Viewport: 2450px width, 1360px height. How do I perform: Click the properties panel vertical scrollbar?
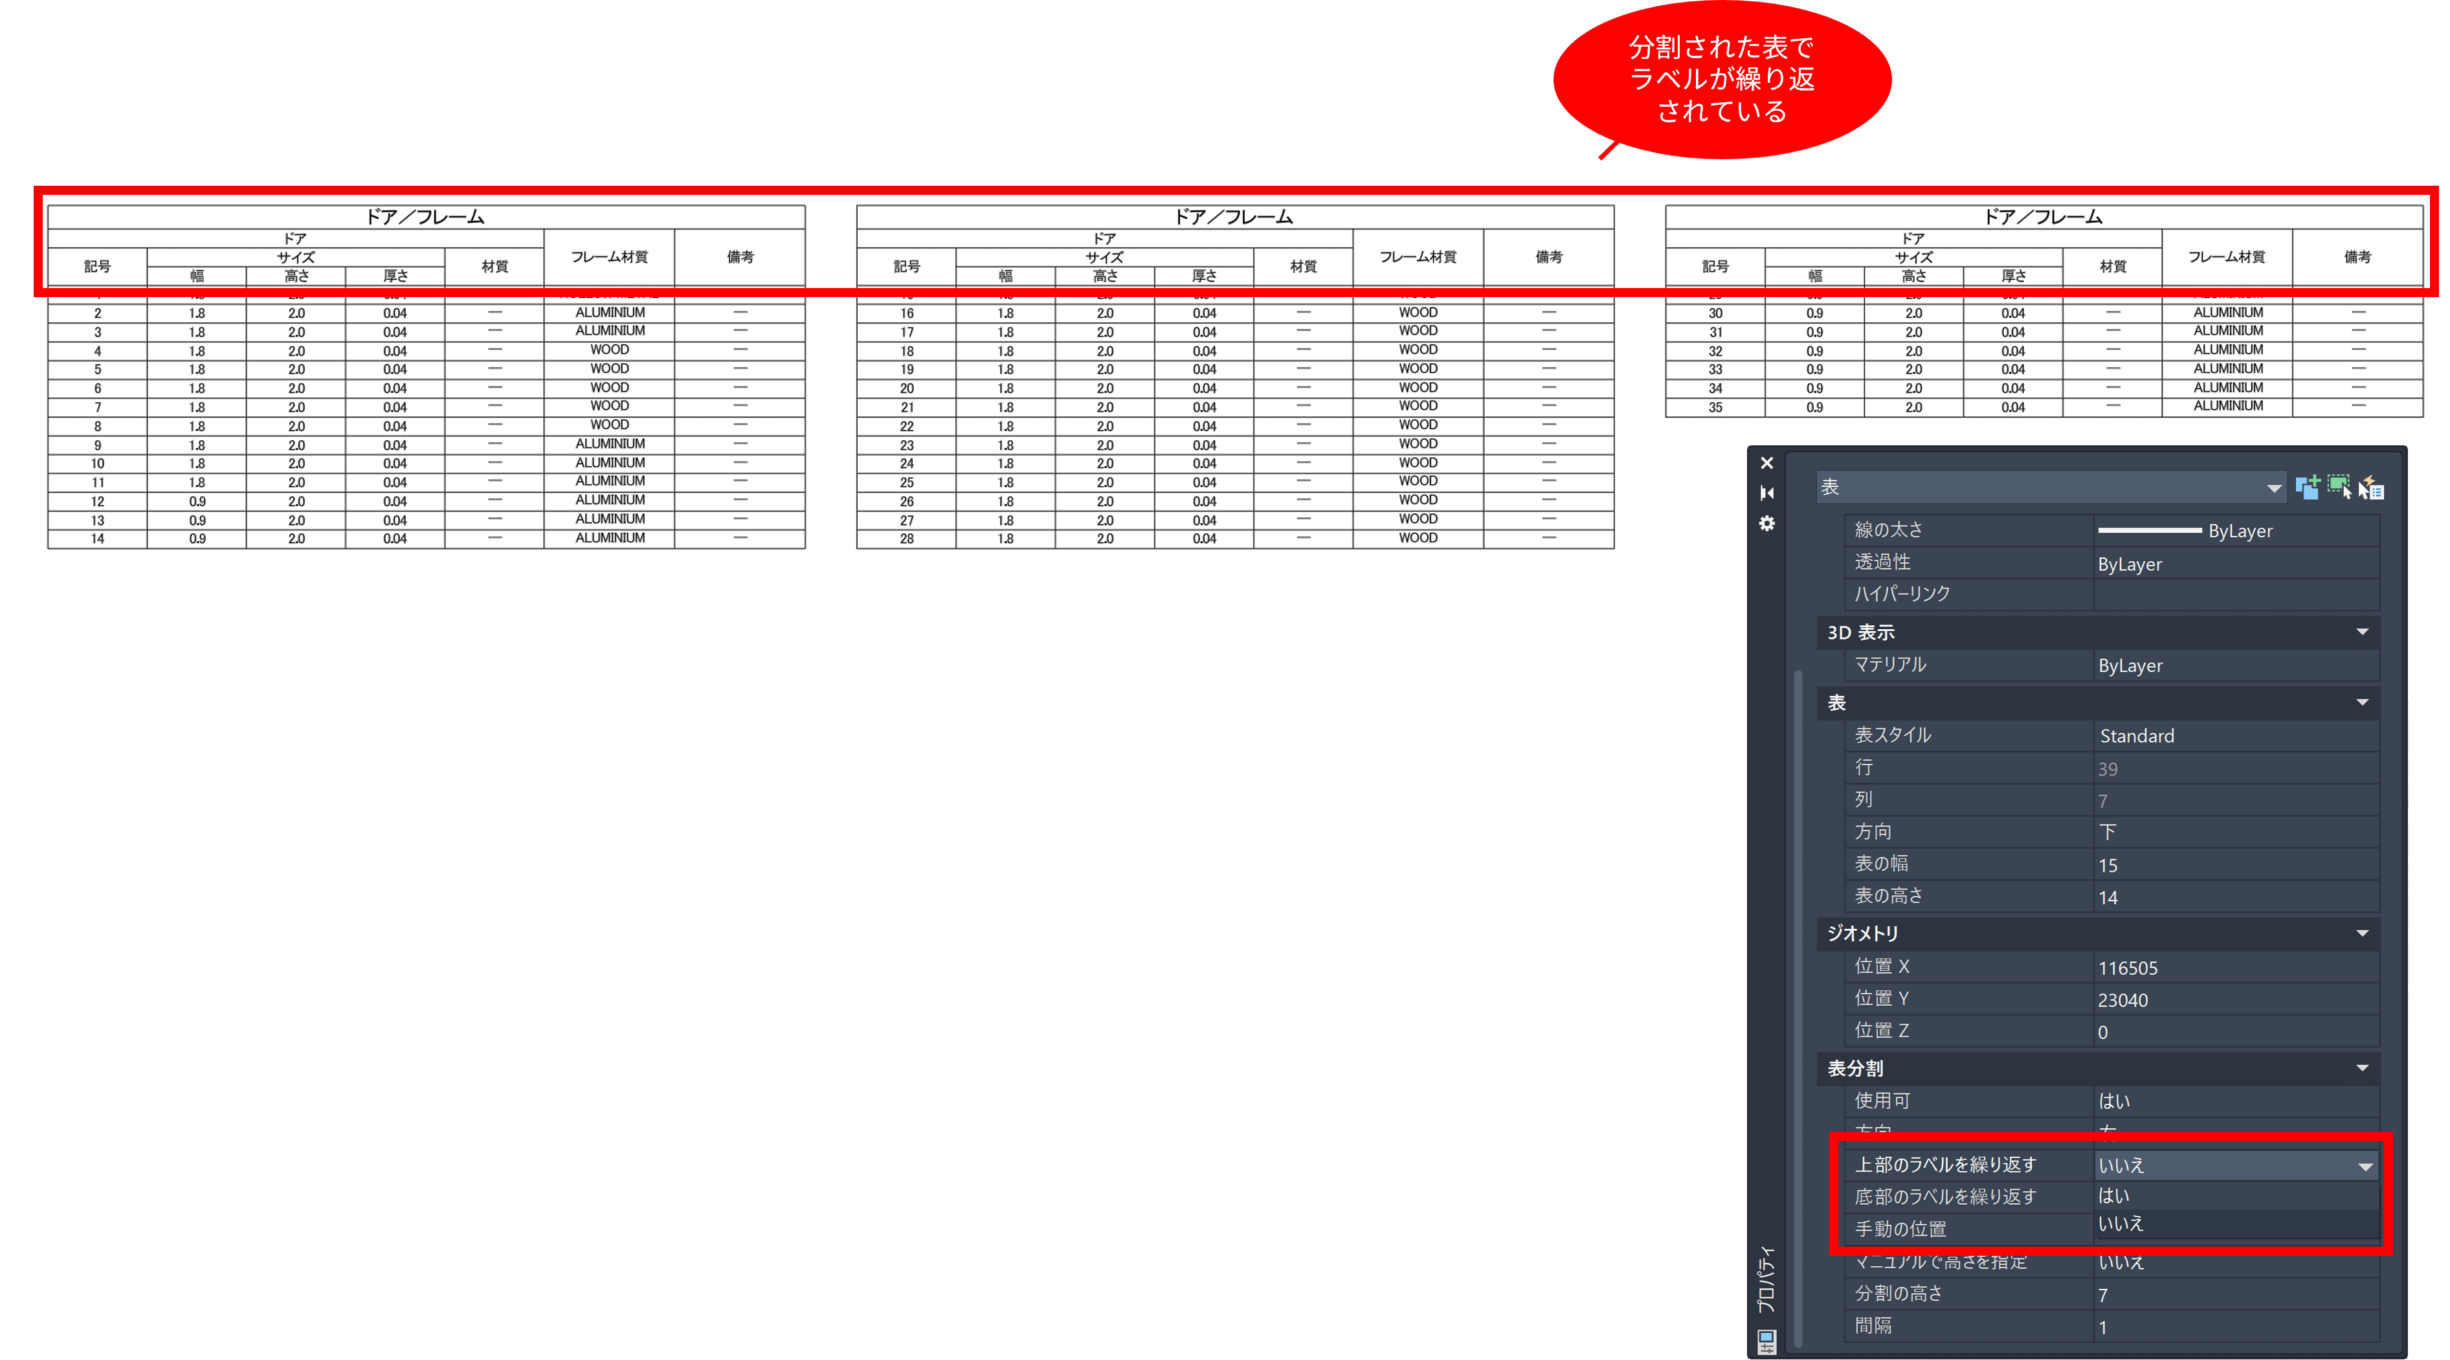1799,1008
